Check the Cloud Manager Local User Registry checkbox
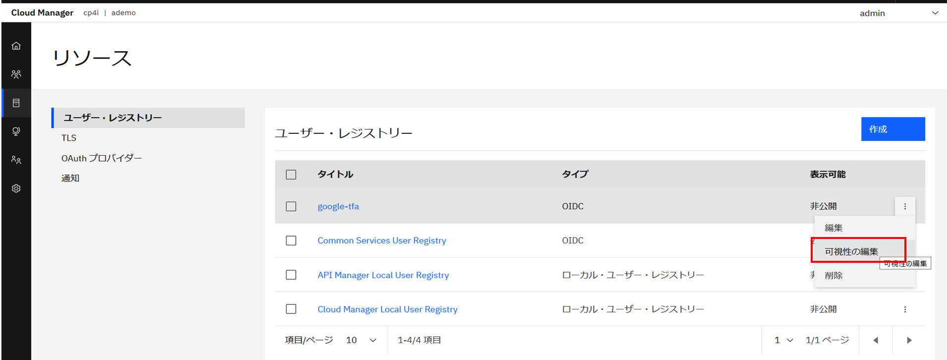 [x=291, y=309]
